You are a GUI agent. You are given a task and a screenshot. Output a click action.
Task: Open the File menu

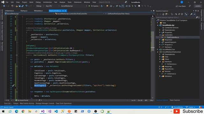coord(7,2)
